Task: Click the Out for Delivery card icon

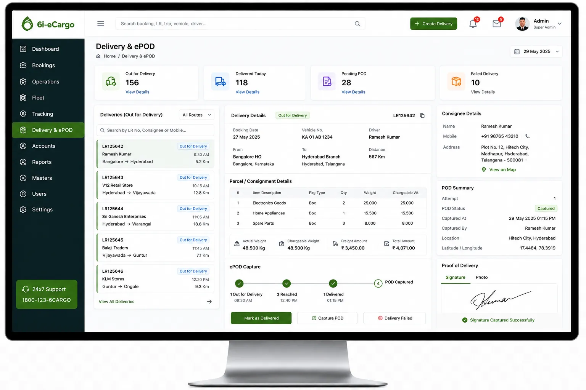Action: tap(111, 82)
